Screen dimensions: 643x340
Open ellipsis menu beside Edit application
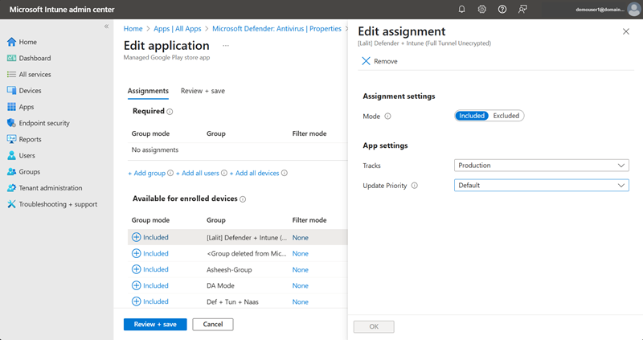tap(226, 46)
